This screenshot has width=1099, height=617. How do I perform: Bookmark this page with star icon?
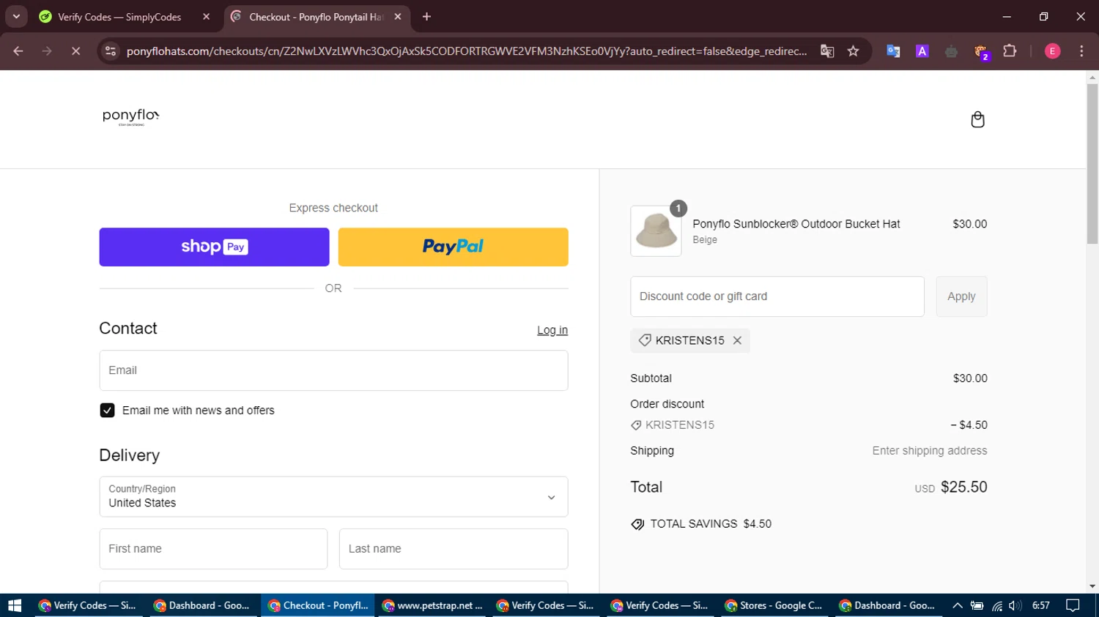tap(853, 51)
